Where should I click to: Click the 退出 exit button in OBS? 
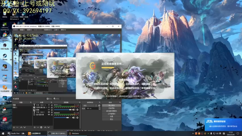point(111,119)
